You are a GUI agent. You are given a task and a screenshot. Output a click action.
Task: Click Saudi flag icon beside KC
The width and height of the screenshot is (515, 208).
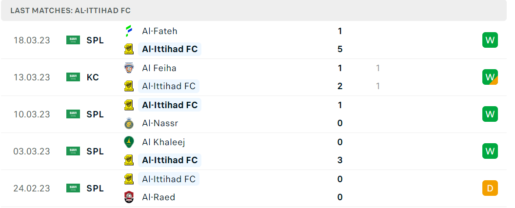73,77
